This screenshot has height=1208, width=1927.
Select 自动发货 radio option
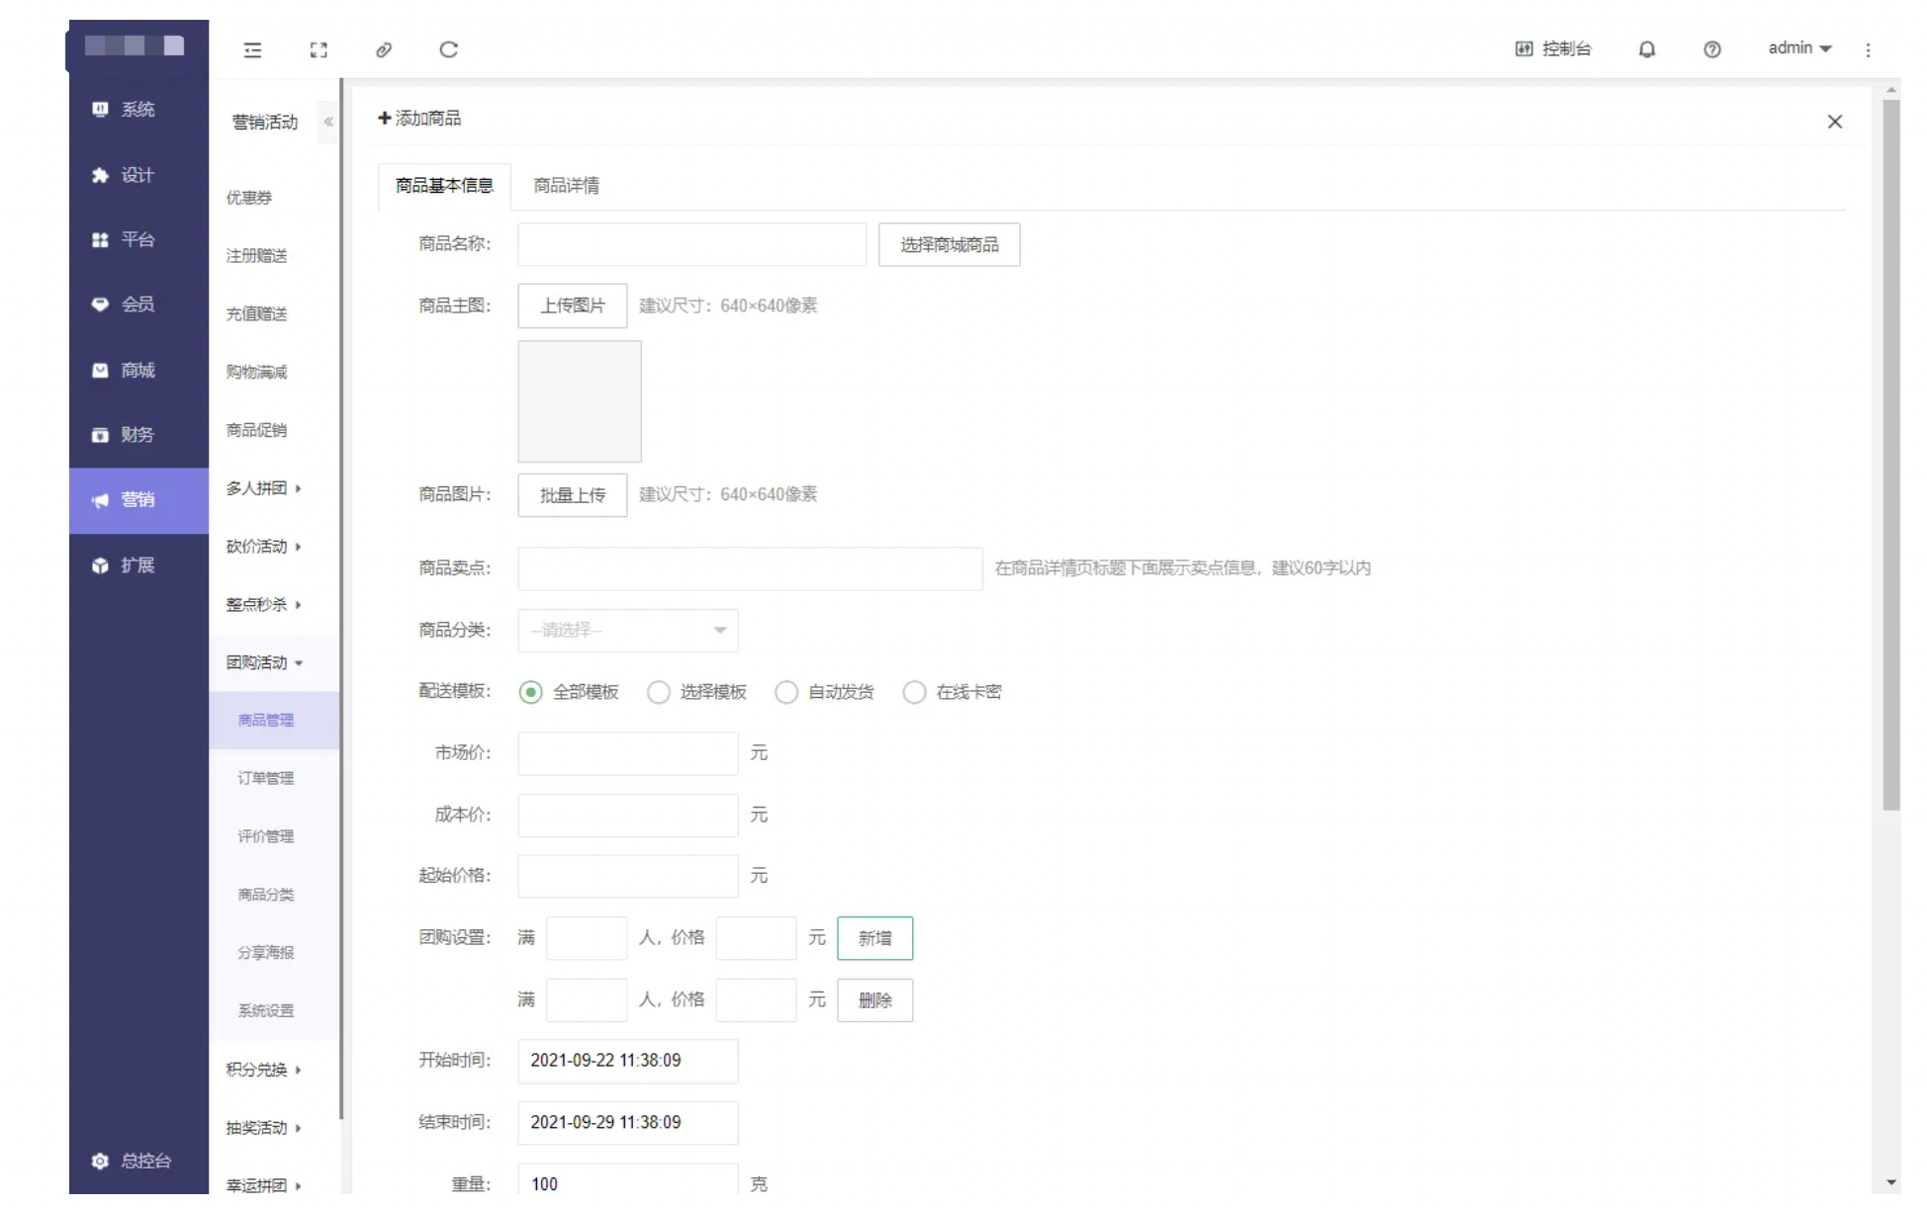(825, 692)
